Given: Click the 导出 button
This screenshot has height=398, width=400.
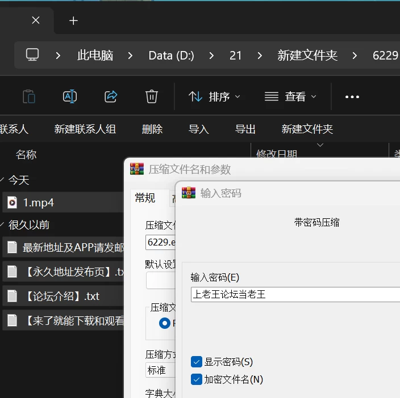Looking at the screenshot, I should 245,129.
